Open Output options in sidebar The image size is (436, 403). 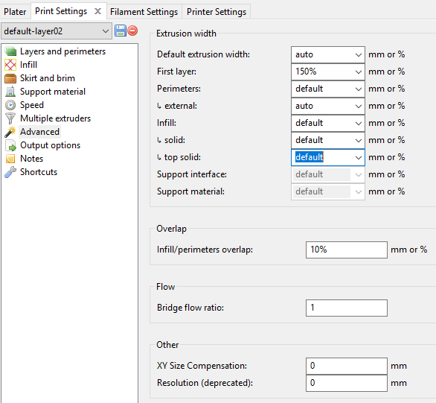point(50,145)
